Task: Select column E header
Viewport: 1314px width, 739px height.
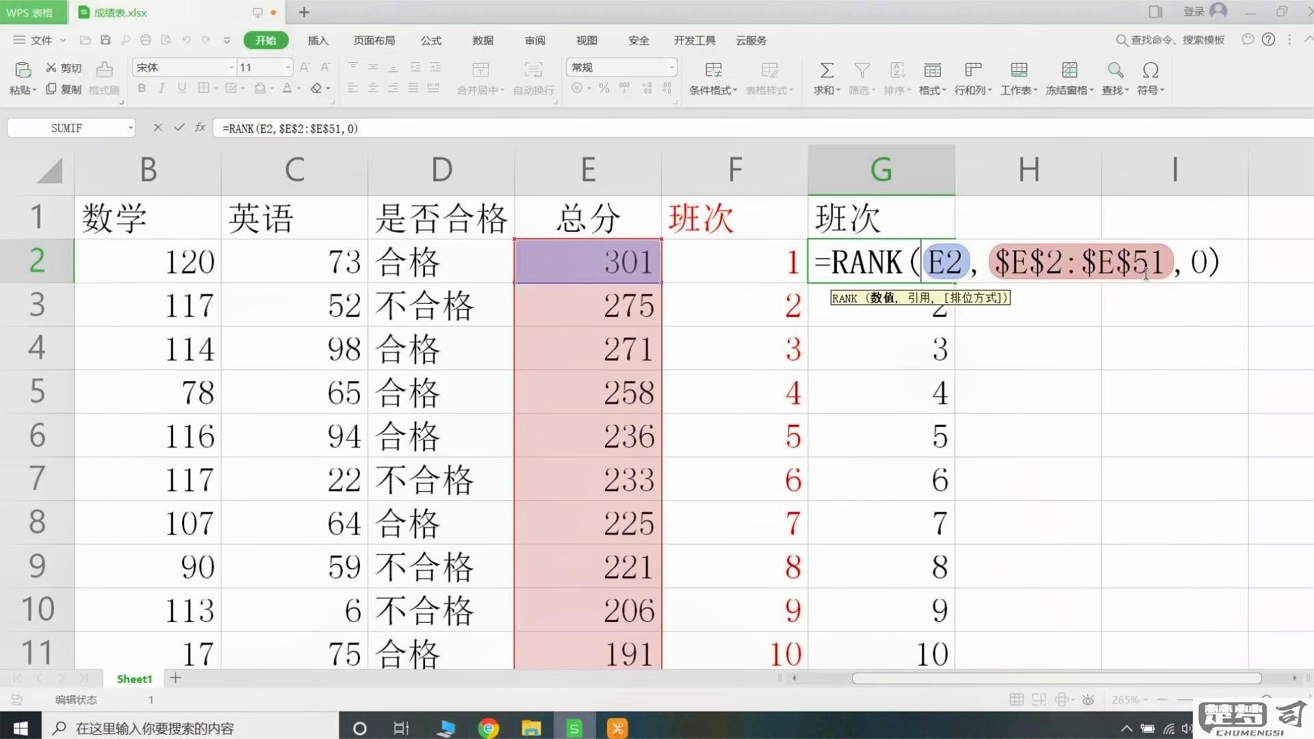Action: coord(588,169)
